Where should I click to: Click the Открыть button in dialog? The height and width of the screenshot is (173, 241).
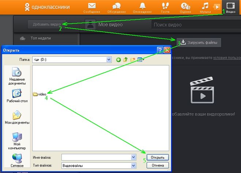click(x=158, y=157)
